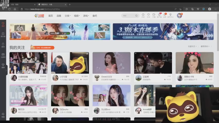The height and width of the screenshot is (123, 219).
Task: Open the 关注 heart icon in left sidebar
Action: tap(3, 24)
